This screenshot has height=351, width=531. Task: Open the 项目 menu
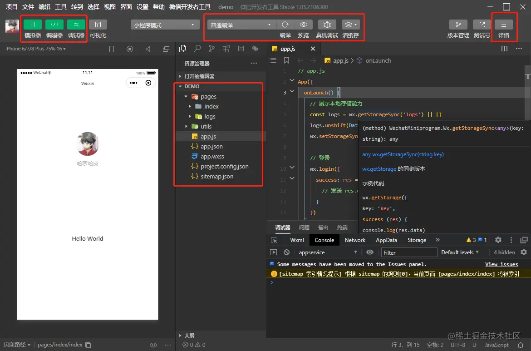(x=11, y=7)
